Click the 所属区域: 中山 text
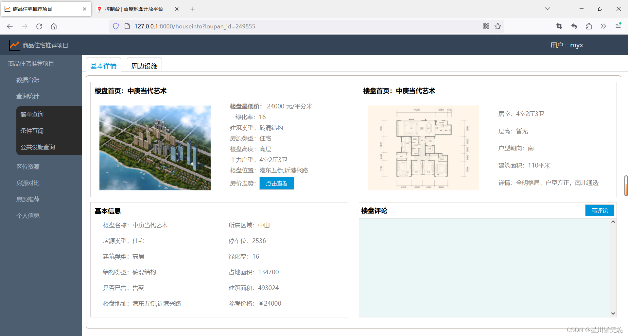This screenshot has width=628, height=336. 249,225
